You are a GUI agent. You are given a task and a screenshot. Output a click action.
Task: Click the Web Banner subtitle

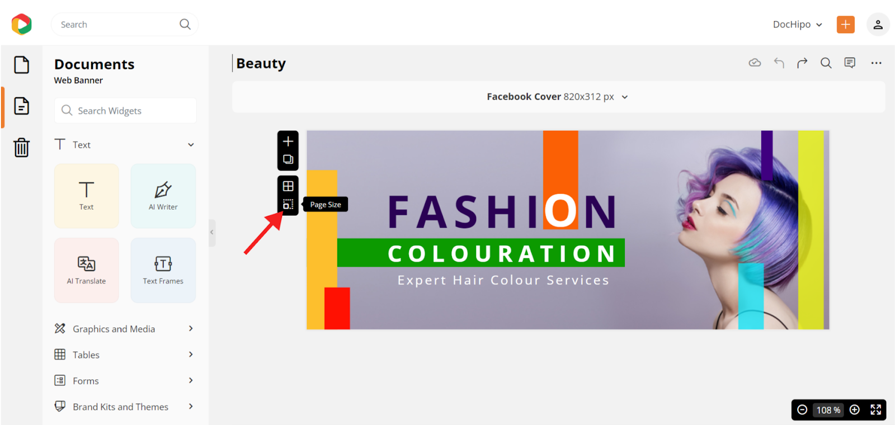click(78, 81)
